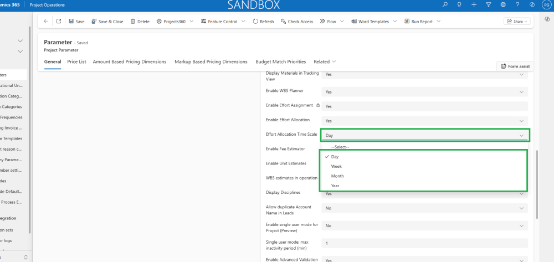Open Display Materials in Tracking View dropdown
This screenshot has width=554, height=262.
pyautogui.click(x=424, y=75)
